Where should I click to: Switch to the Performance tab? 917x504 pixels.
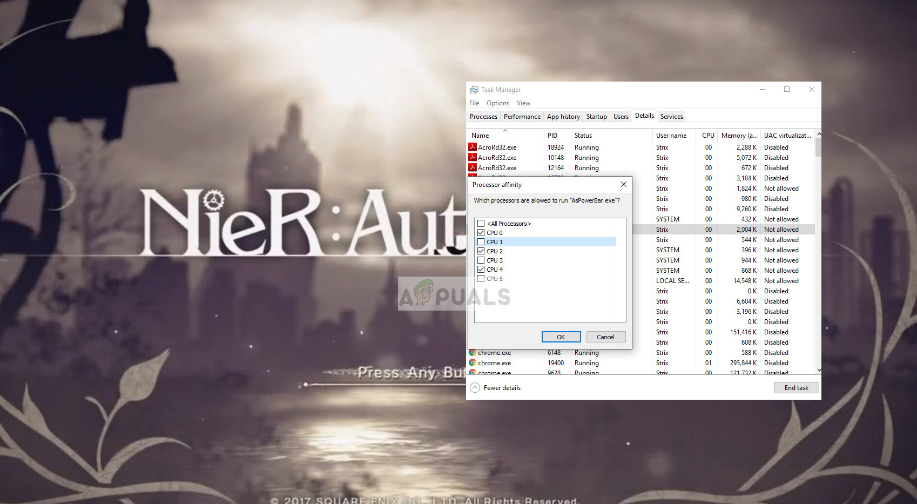click(522, 116)
